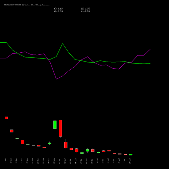
Task: Select the tall green candlestick with long wick
Action: point(55,125)
